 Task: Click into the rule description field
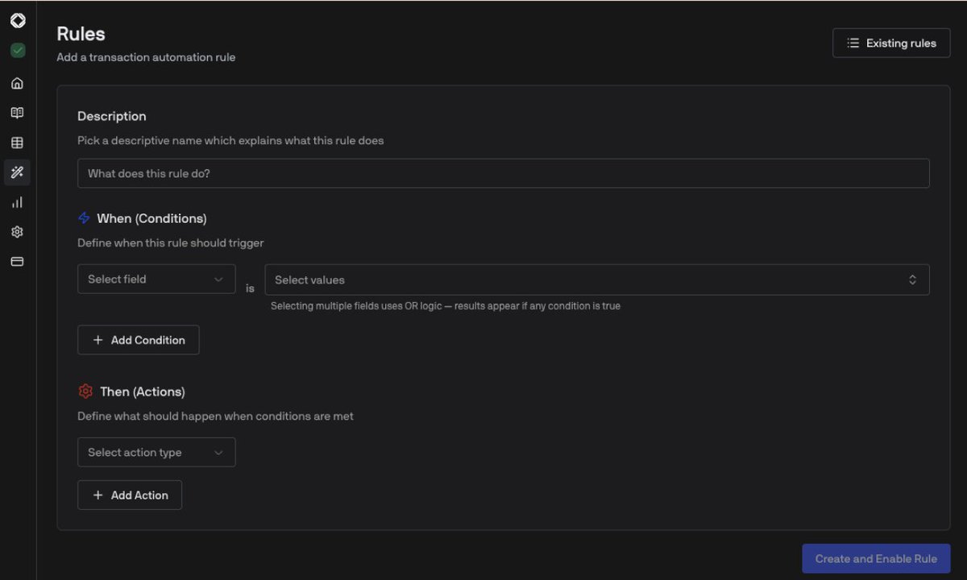point(503,173)
